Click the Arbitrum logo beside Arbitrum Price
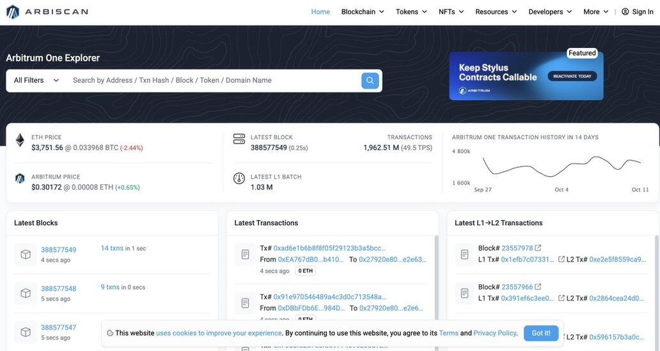This screenshot has width=660, height=351. click(x=20, y=179)
